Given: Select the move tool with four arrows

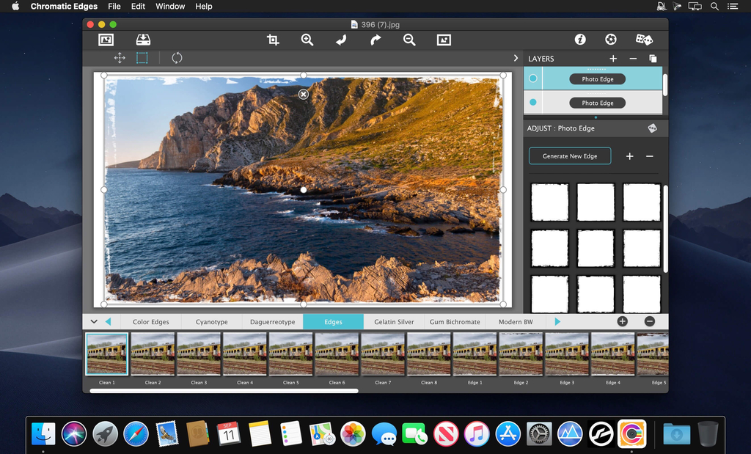Looking at the screenshot, I should (120, 58).
